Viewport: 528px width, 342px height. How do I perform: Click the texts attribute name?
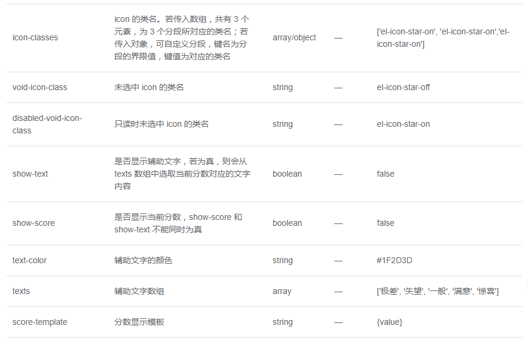[x=21, y=291]
